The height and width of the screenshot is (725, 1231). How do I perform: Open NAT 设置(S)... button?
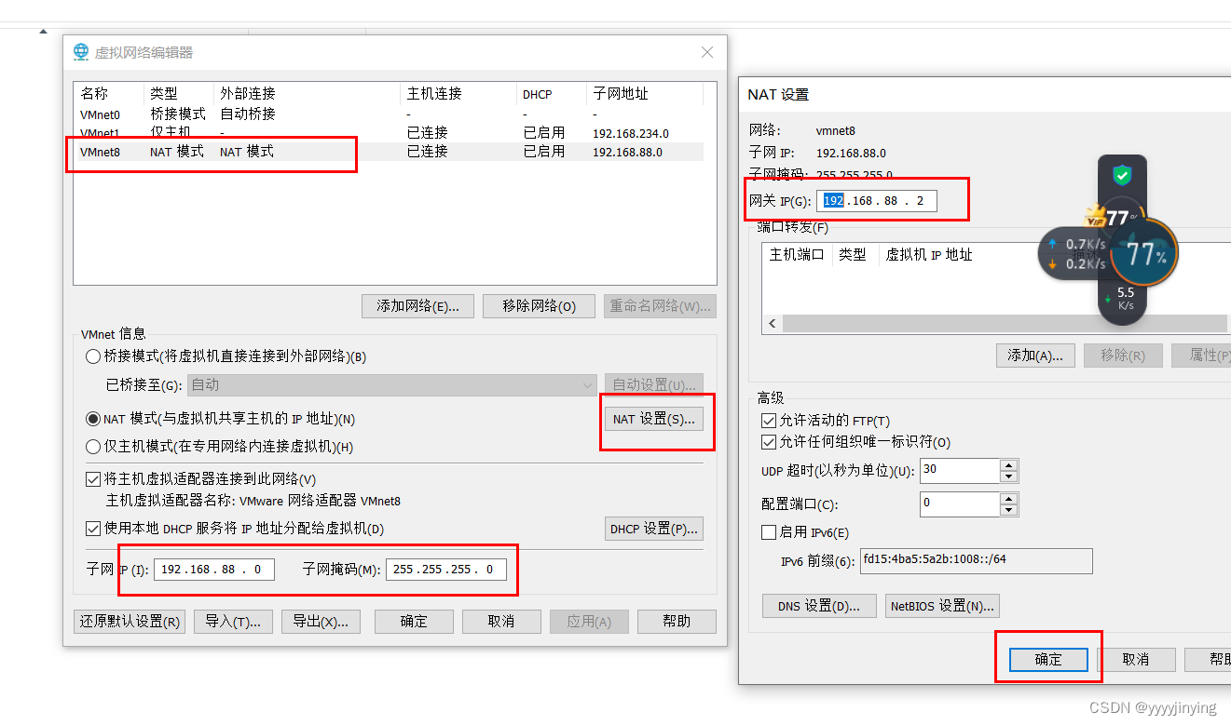(x=653, y=420)
